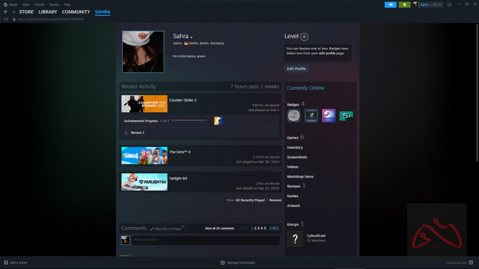Switch to the COMMUNITY tab
The image size is (479, 269).
(x=76, y=12)
